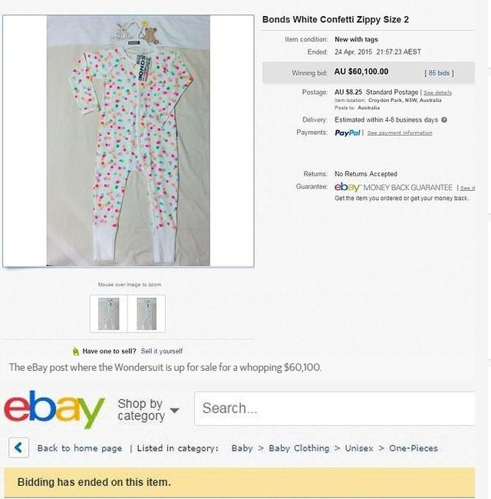491x499 pixels.
Task: Open the One-Pieces breadcrumb category
Action: pos(414,448)
